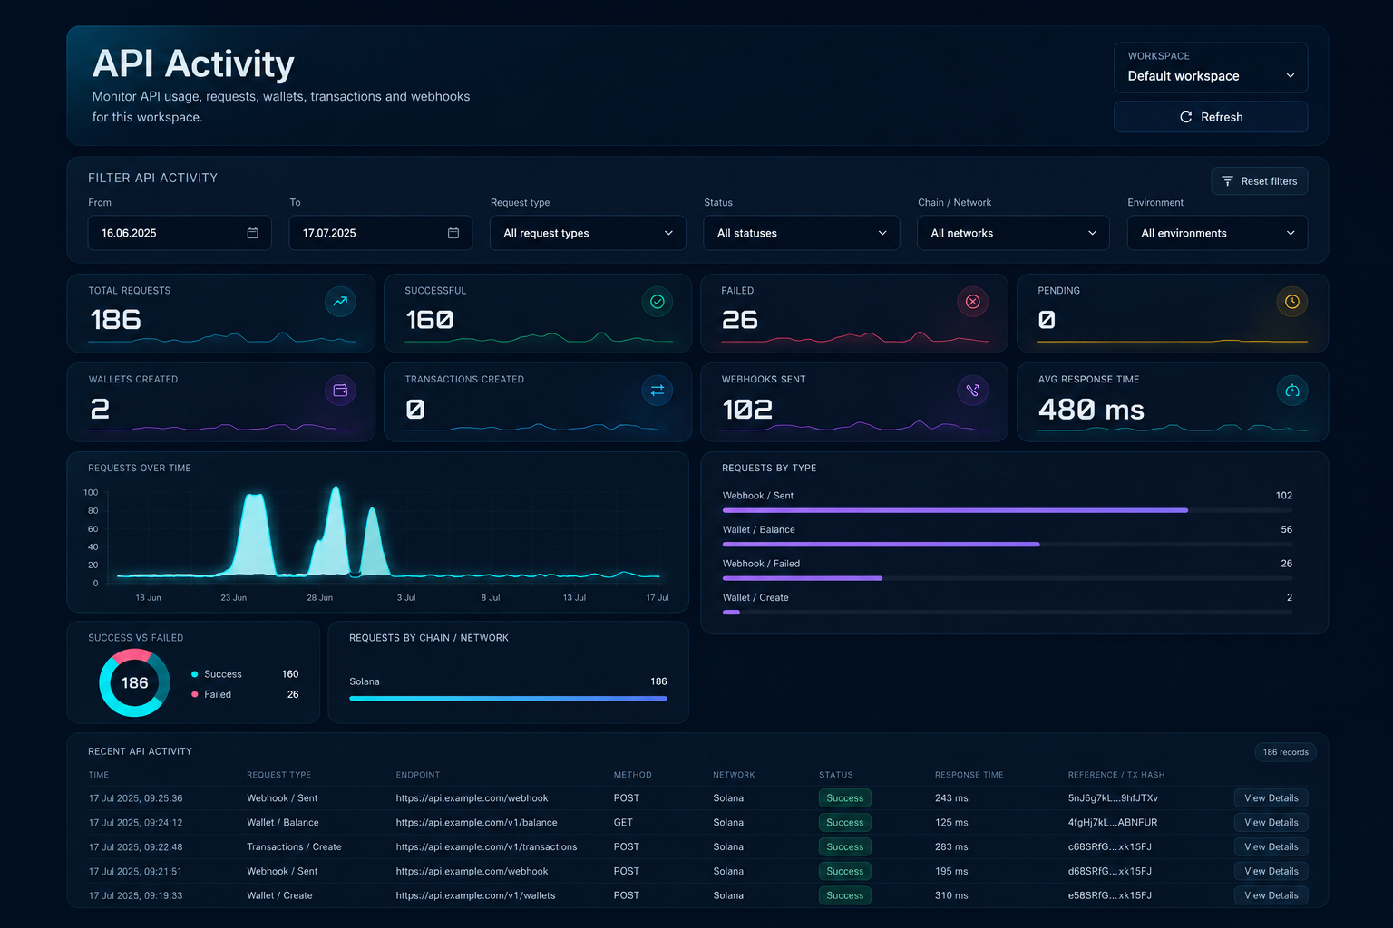
Task: Open the From date calendar icon
Action: point(253,233)
